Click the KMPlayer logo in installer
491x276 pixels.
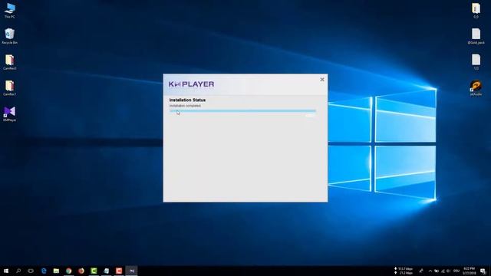[x=191, y=84]
